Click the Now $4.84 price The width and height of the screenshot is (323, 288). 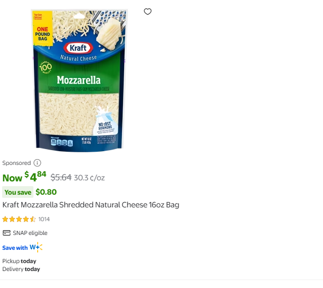click(24, 177)
